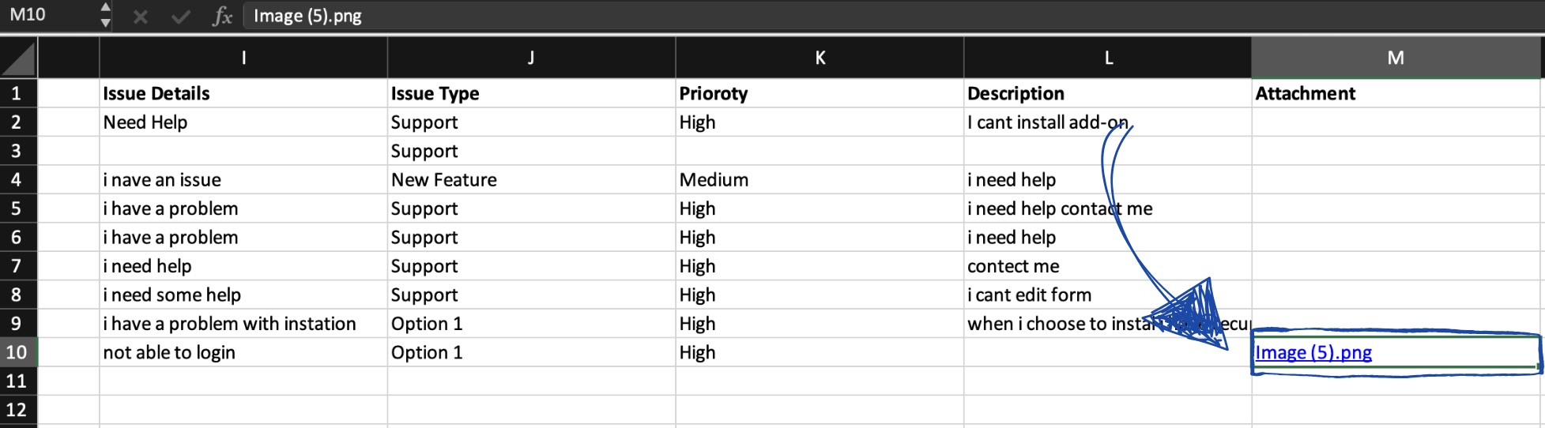Select the 'not able to login' cell
Screen dimensions: 1545x428
pos(243,353)
